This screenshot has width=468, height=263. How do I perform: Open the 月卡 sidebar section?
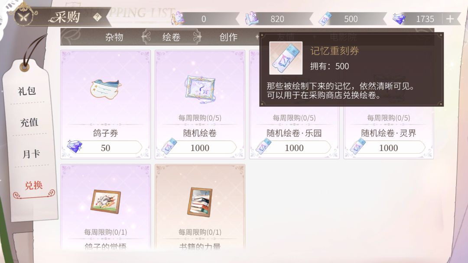pyautogui.click(x=31, y=154)
